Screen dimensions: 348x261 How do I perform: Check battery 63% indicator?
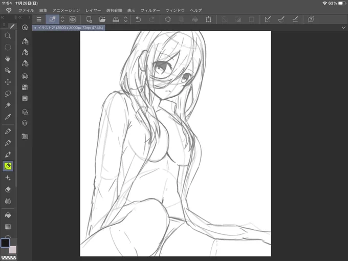click(337, 3)
